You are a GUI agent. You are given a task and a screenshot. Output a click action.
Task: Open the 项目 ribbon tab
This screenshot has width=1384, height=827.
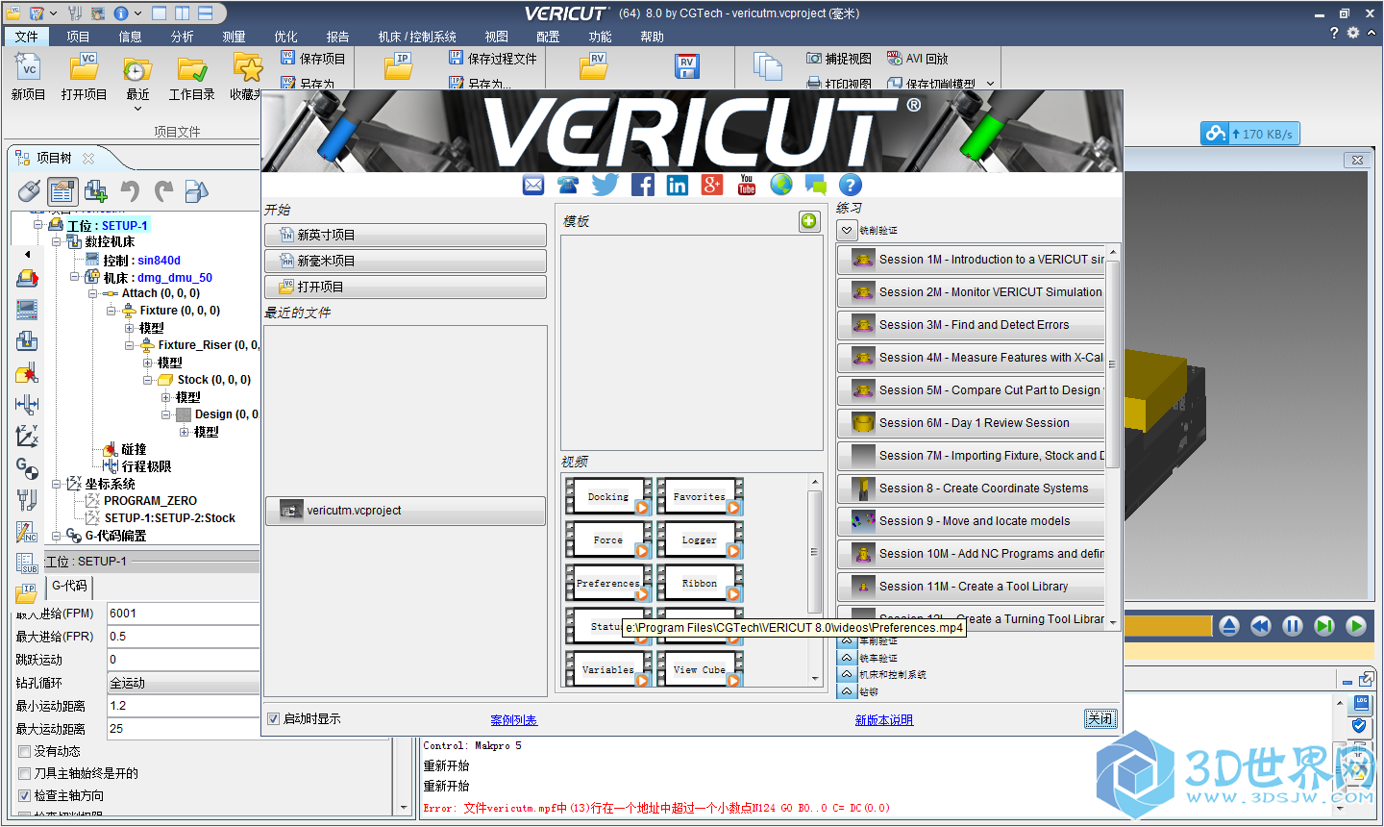[78, 37]
